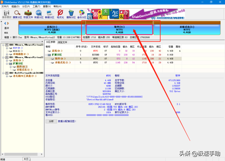Click the tree scrollbar left arrow
The height and width of the screenshot is (161, 225).
3,154
